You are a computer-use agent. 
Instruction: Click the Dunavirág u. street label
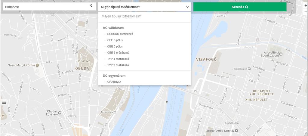pos(206,107)
